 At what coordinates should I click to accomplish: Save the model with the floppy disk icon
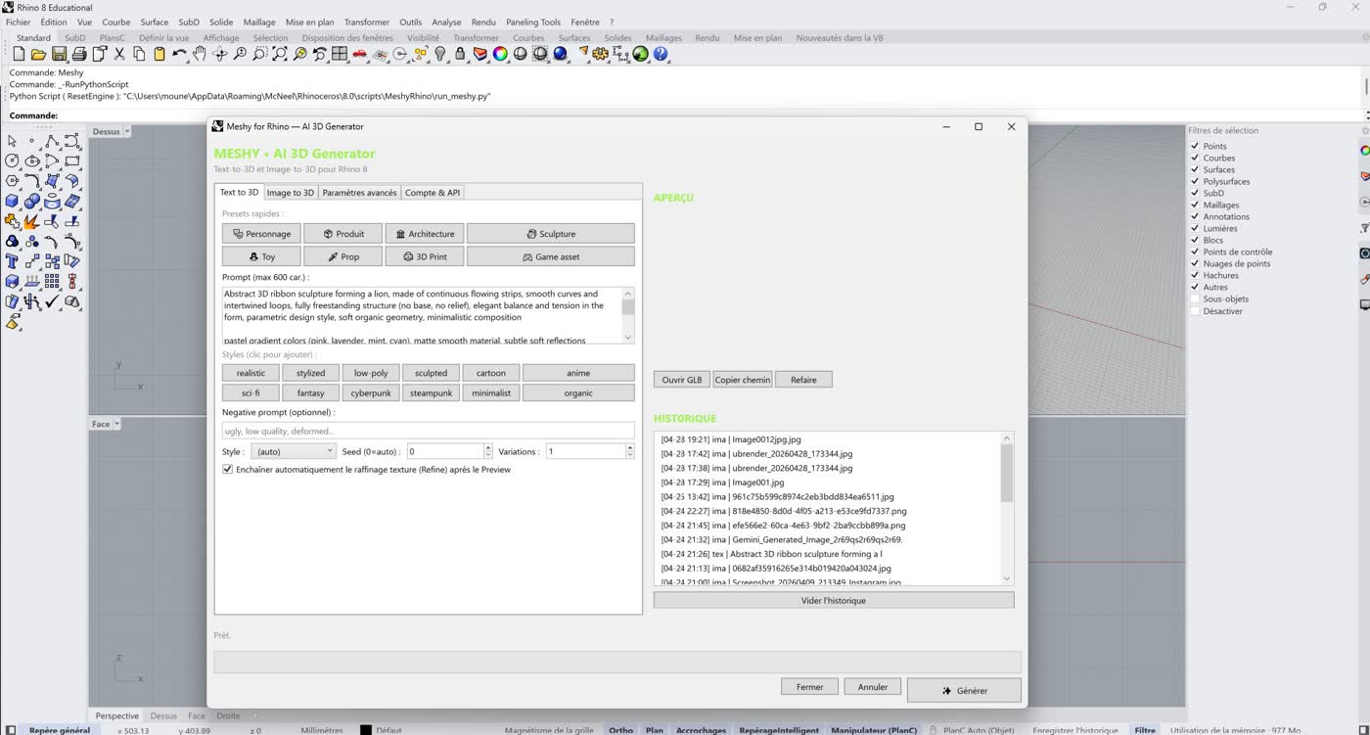point(59,55)
